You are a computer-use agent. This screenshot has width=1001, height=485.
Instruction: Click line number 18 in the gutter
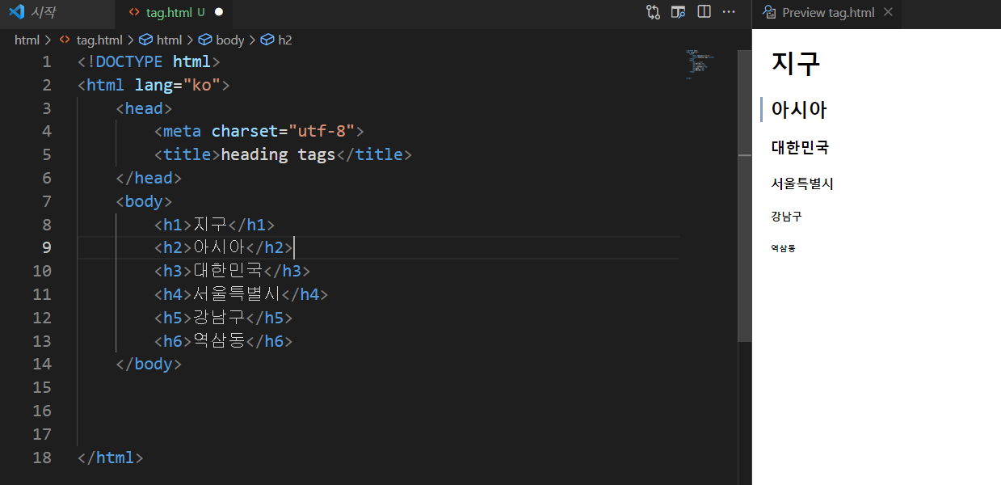41,458
